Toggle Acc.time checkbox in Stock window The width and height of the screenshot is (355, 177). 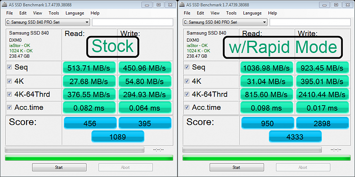pos(9,107)
